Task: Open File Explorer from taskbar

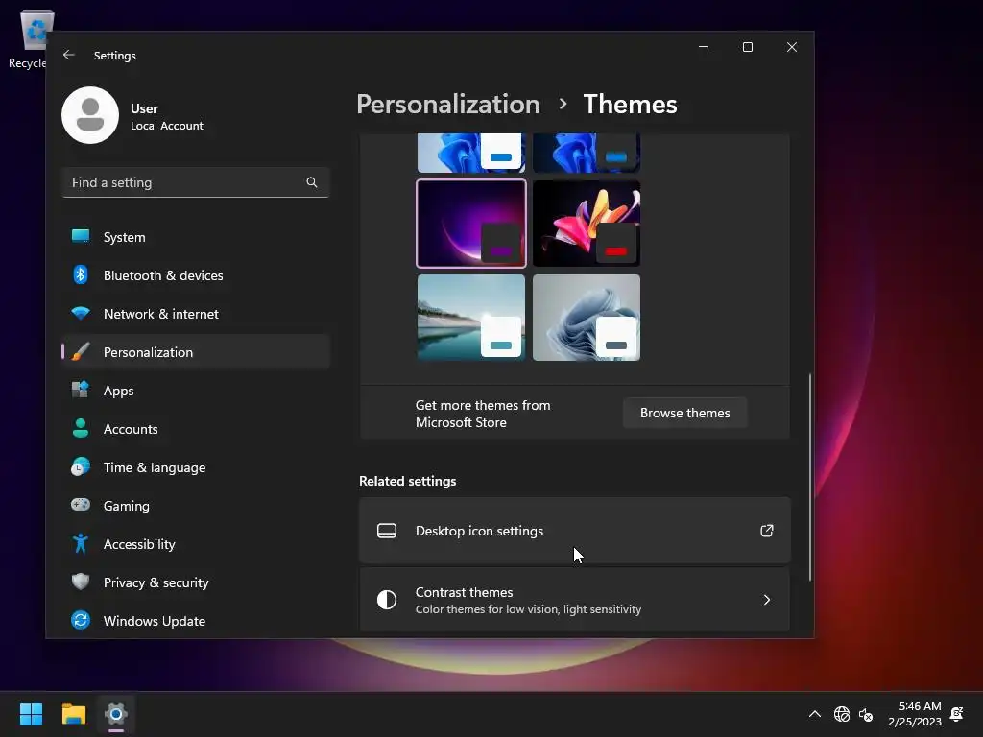Action: 73,714
